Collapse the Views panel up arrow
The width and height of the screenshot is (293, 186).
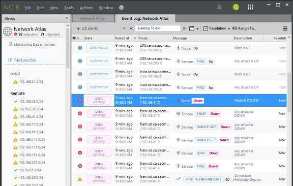point(68,25)
